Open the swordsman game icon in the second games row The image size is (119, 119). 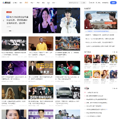[x=105, y=74]
